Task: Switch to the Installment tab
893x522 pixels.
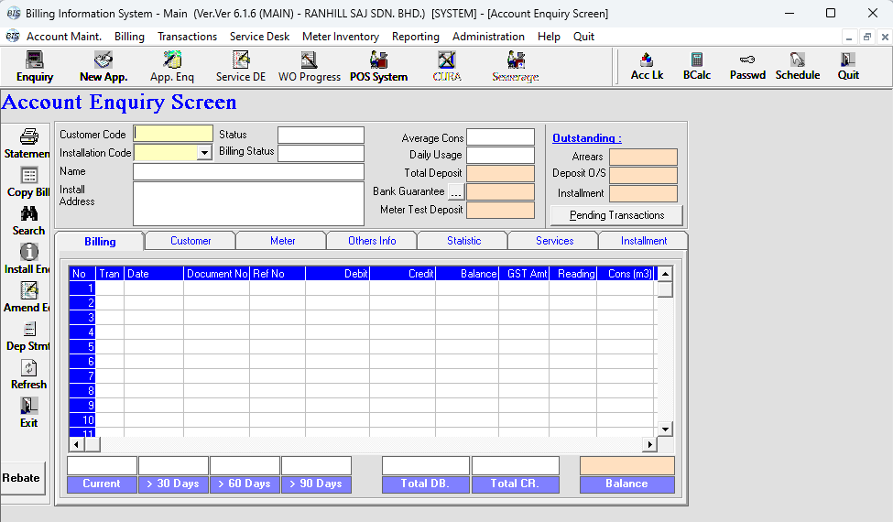Action: pyautogui.click(x=644, y=241)
